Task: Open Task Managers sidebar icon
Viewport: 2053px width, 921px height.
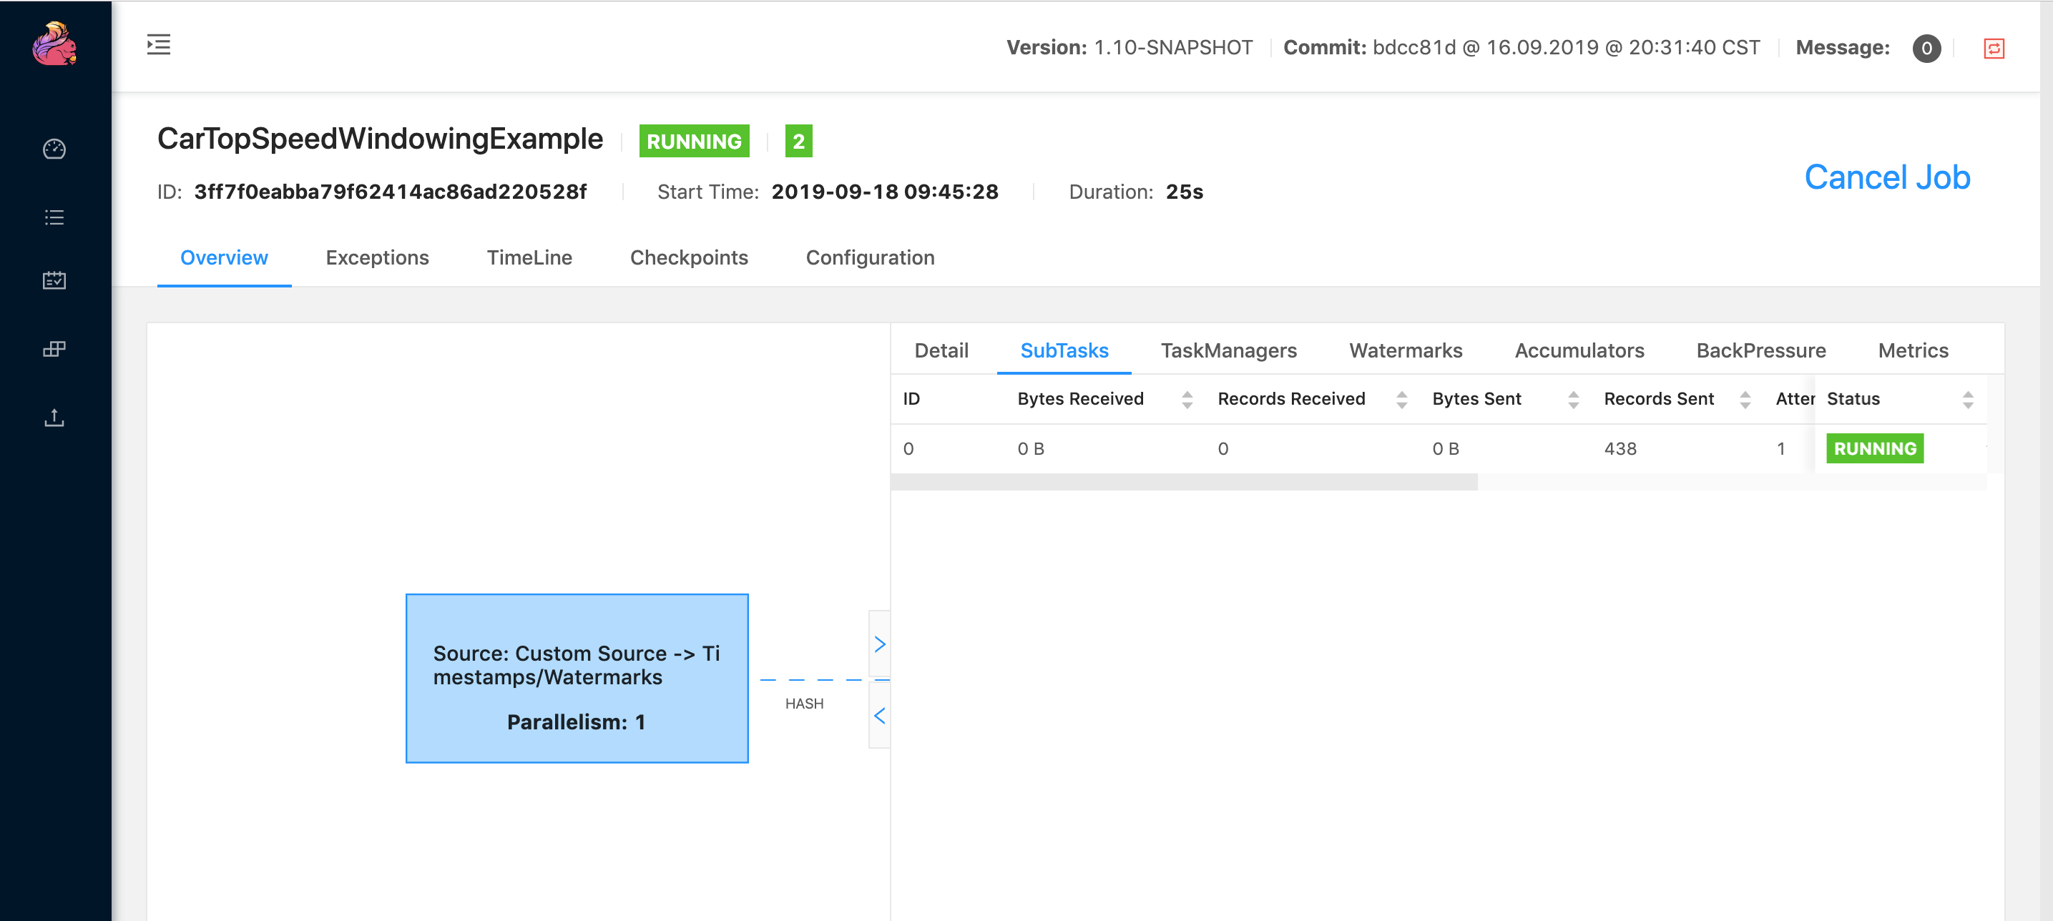Action: (x=54, y=349)
